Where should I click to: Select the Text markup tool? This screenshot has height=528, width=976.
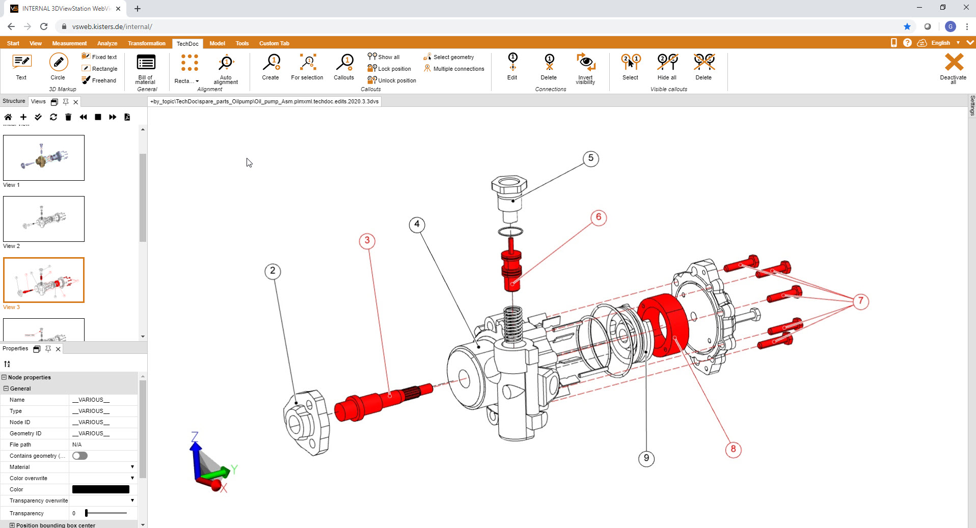click(x=21, y=67)
